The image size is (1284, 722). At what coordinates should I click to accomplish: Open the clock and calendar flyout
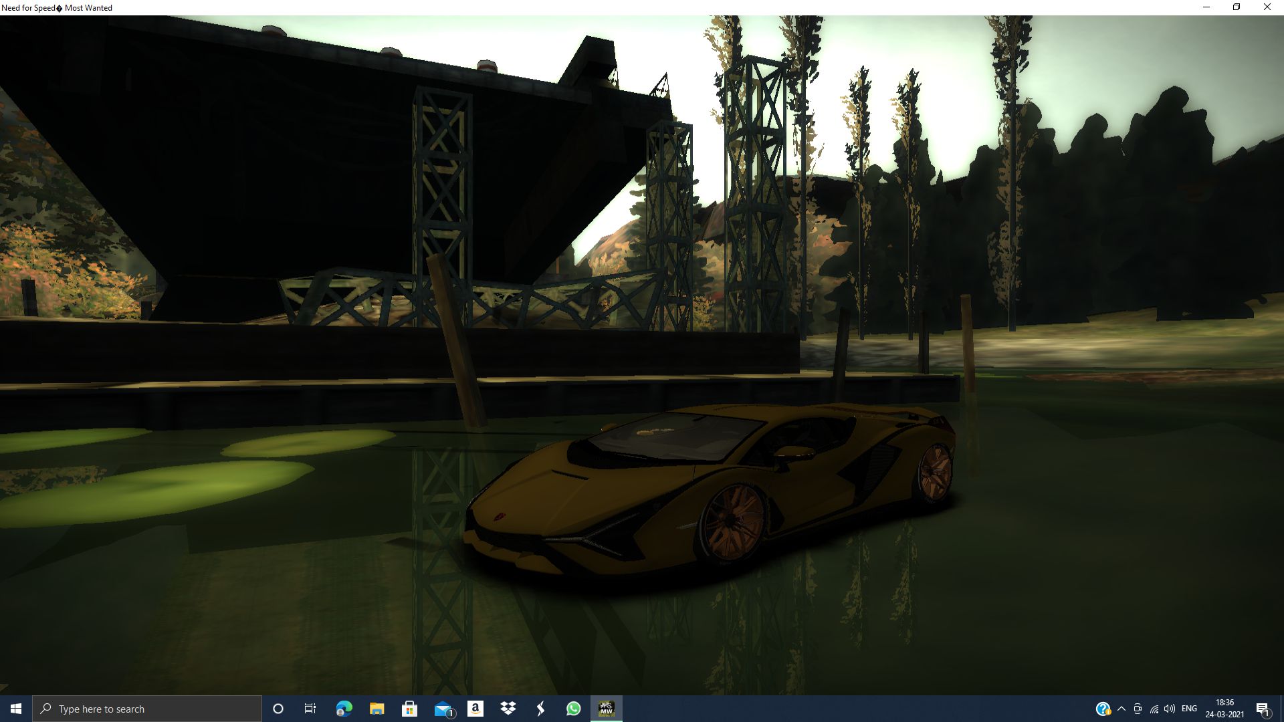[x=1224, y=709]
